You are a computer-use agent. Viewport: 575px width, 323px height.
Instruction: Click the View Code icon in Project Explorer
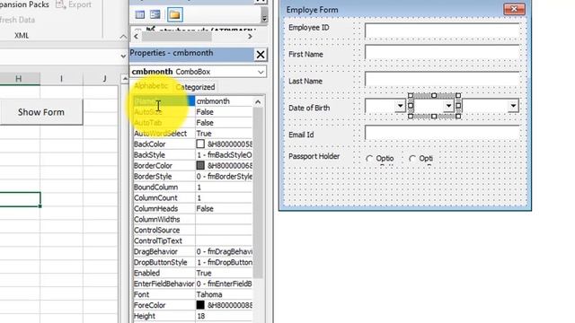[x=140, y=14]
